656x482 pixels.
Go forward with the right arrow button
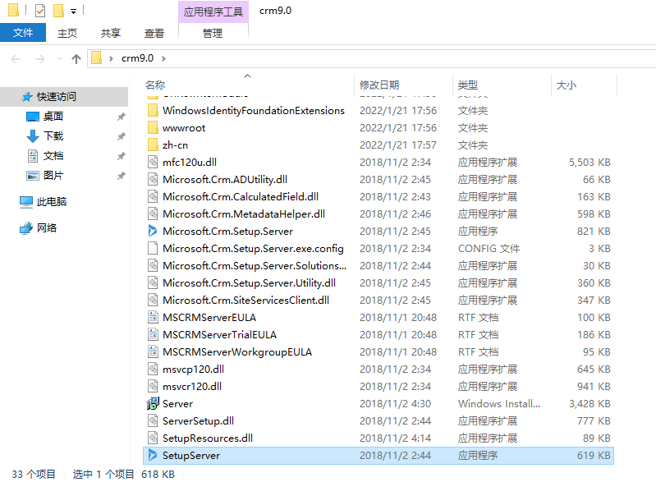click(39, 59)
